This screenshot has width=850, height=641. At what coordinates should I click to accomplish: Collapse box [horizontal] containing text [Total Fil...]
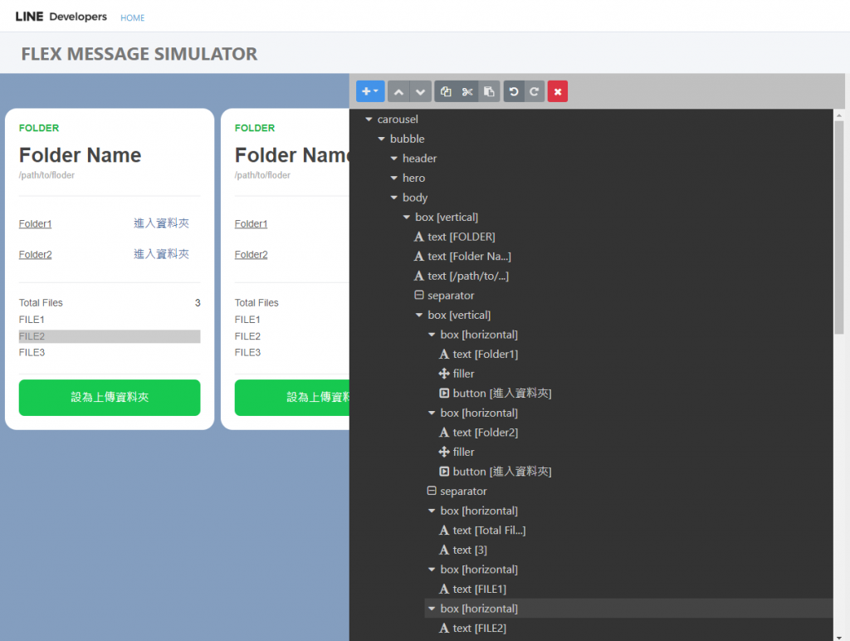click(x=432, y=511)
